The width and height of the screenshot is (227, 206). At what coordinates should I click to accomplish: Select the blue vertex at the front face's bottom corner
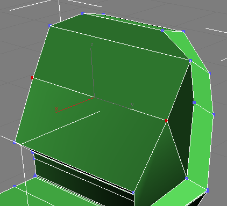(x=133, y=193)
